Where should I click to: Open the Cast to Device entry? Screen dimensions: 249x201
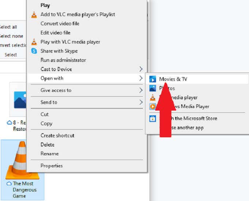87,69
